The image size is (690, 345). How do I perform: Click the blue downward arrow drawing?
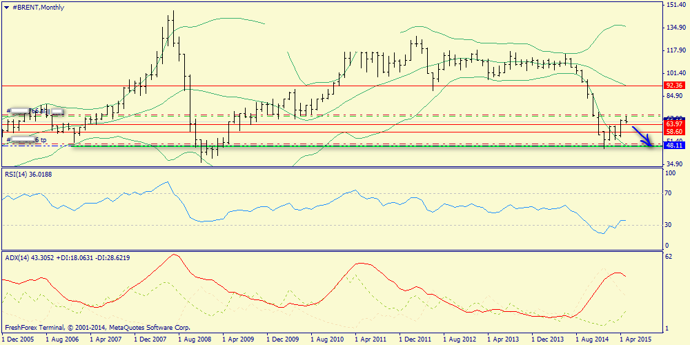(x=643, y=136)
